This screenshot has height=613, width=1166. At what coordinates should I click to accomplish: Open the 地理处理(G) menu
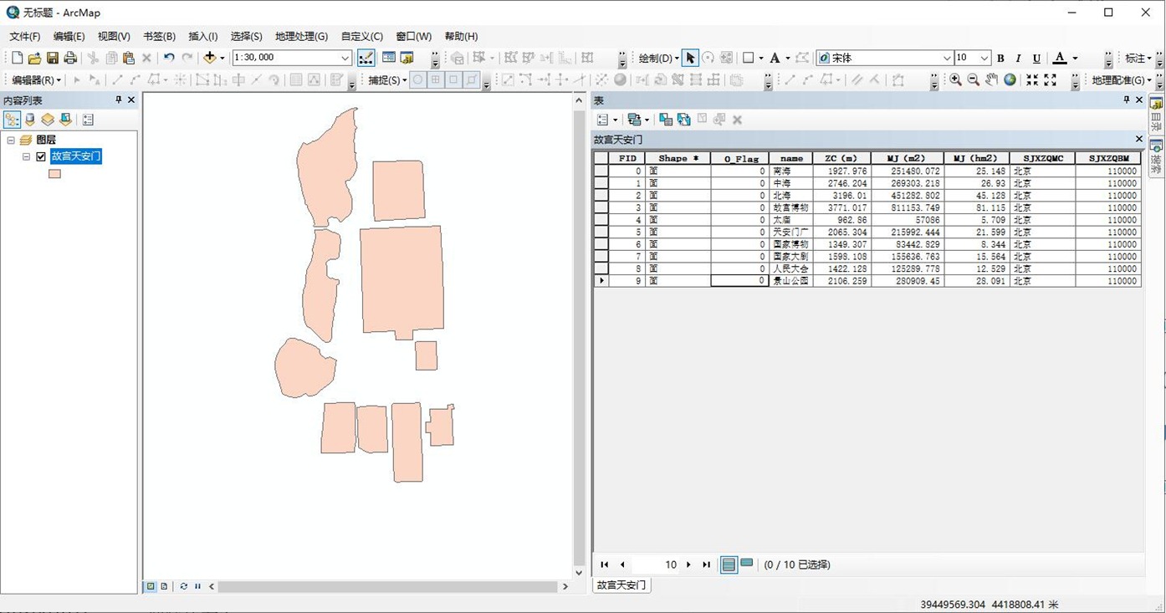pos(301,37)
